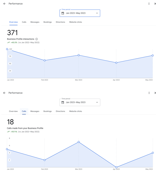The width and height of the screenshot is (156, 172).
Task: Click the 371 interactions total
Action: 12,33
